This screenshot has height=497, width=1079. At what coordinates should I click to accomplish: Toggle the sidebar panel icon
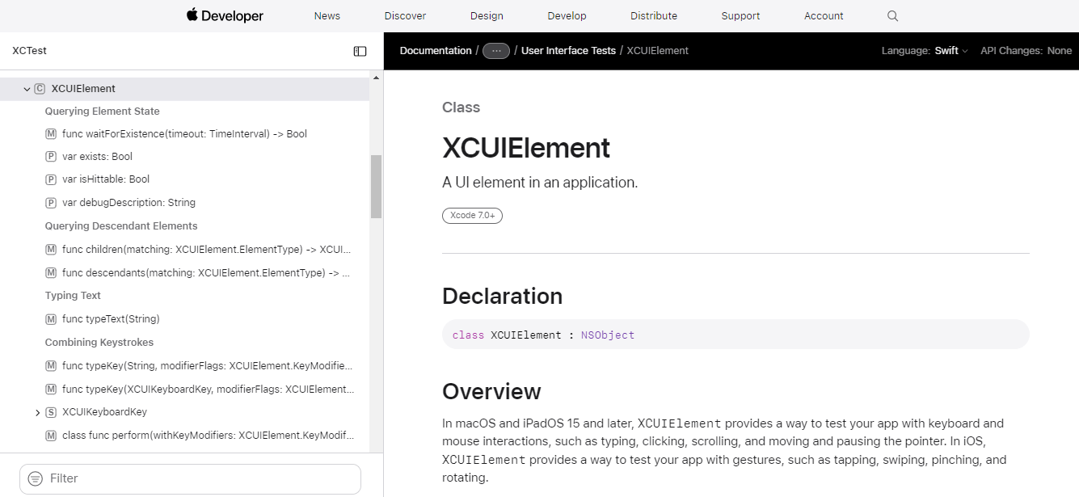(360, 51)
